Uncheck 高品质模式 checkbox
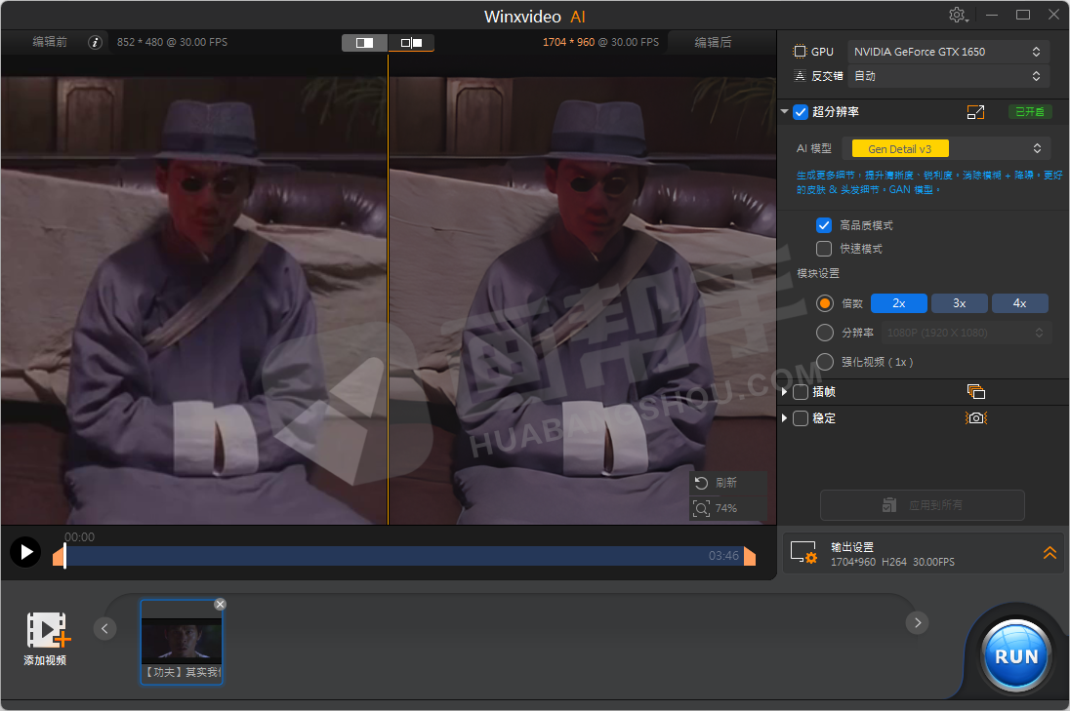 [x=824, y=225]
